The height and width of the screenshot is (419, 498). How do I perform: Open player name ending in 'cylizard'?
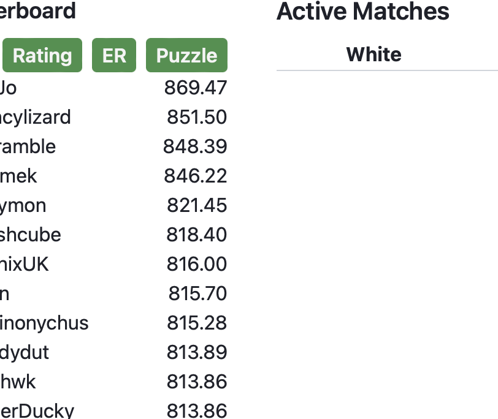(x=36, y=117)
